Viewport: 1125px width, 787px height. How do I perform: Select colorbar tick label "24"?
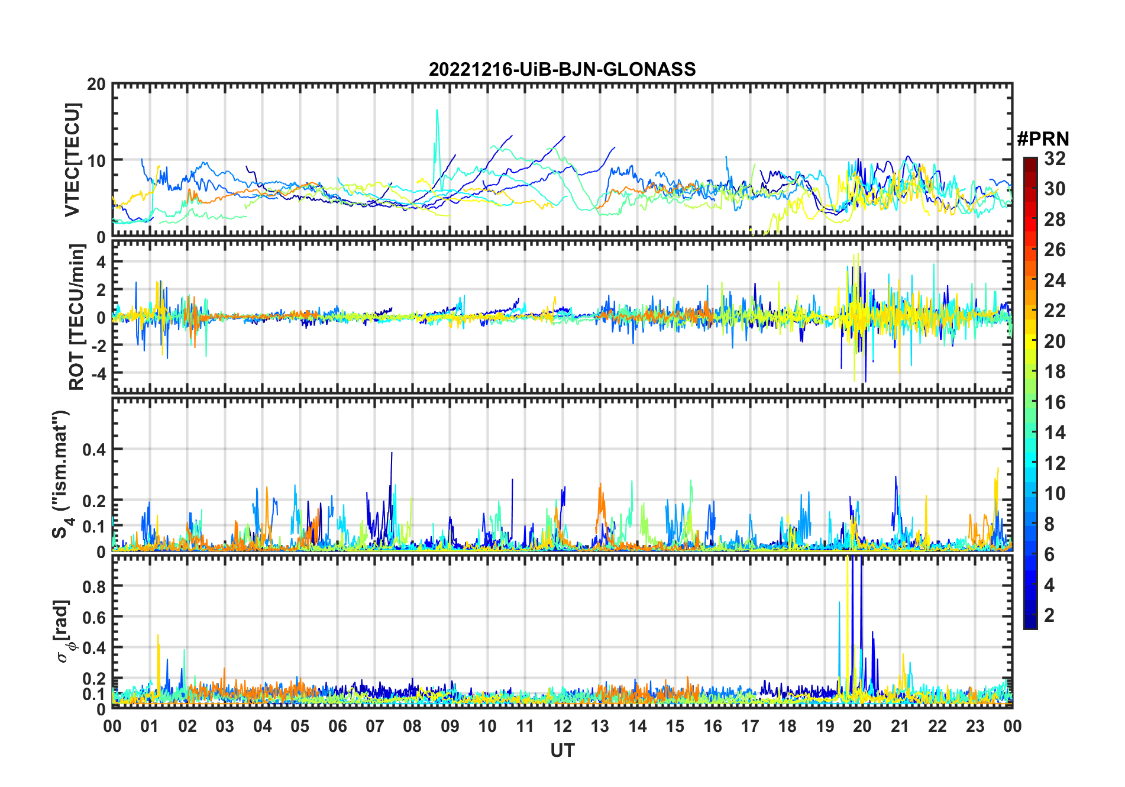(1055, 280)
